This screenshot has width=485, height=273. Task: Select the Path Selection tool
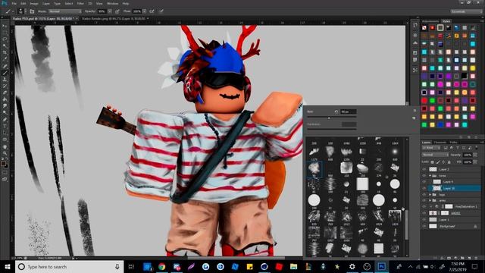click(x=5, y=133)
